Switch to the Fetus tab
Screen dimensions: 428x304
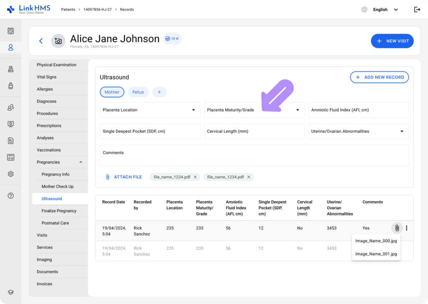pos(138,92)
